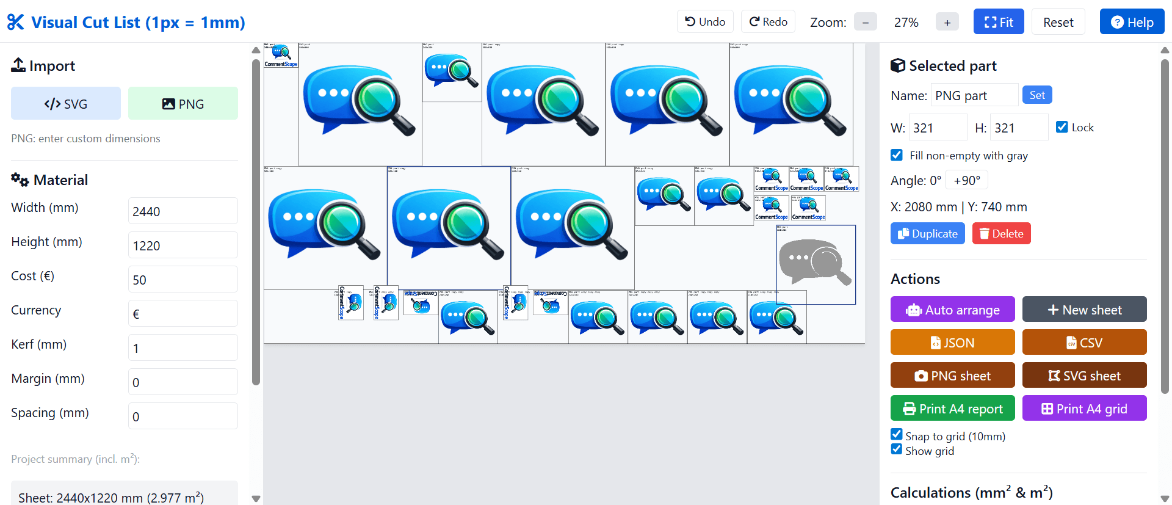Click the right panel scroll-up arrow

tap(1165, 50)
